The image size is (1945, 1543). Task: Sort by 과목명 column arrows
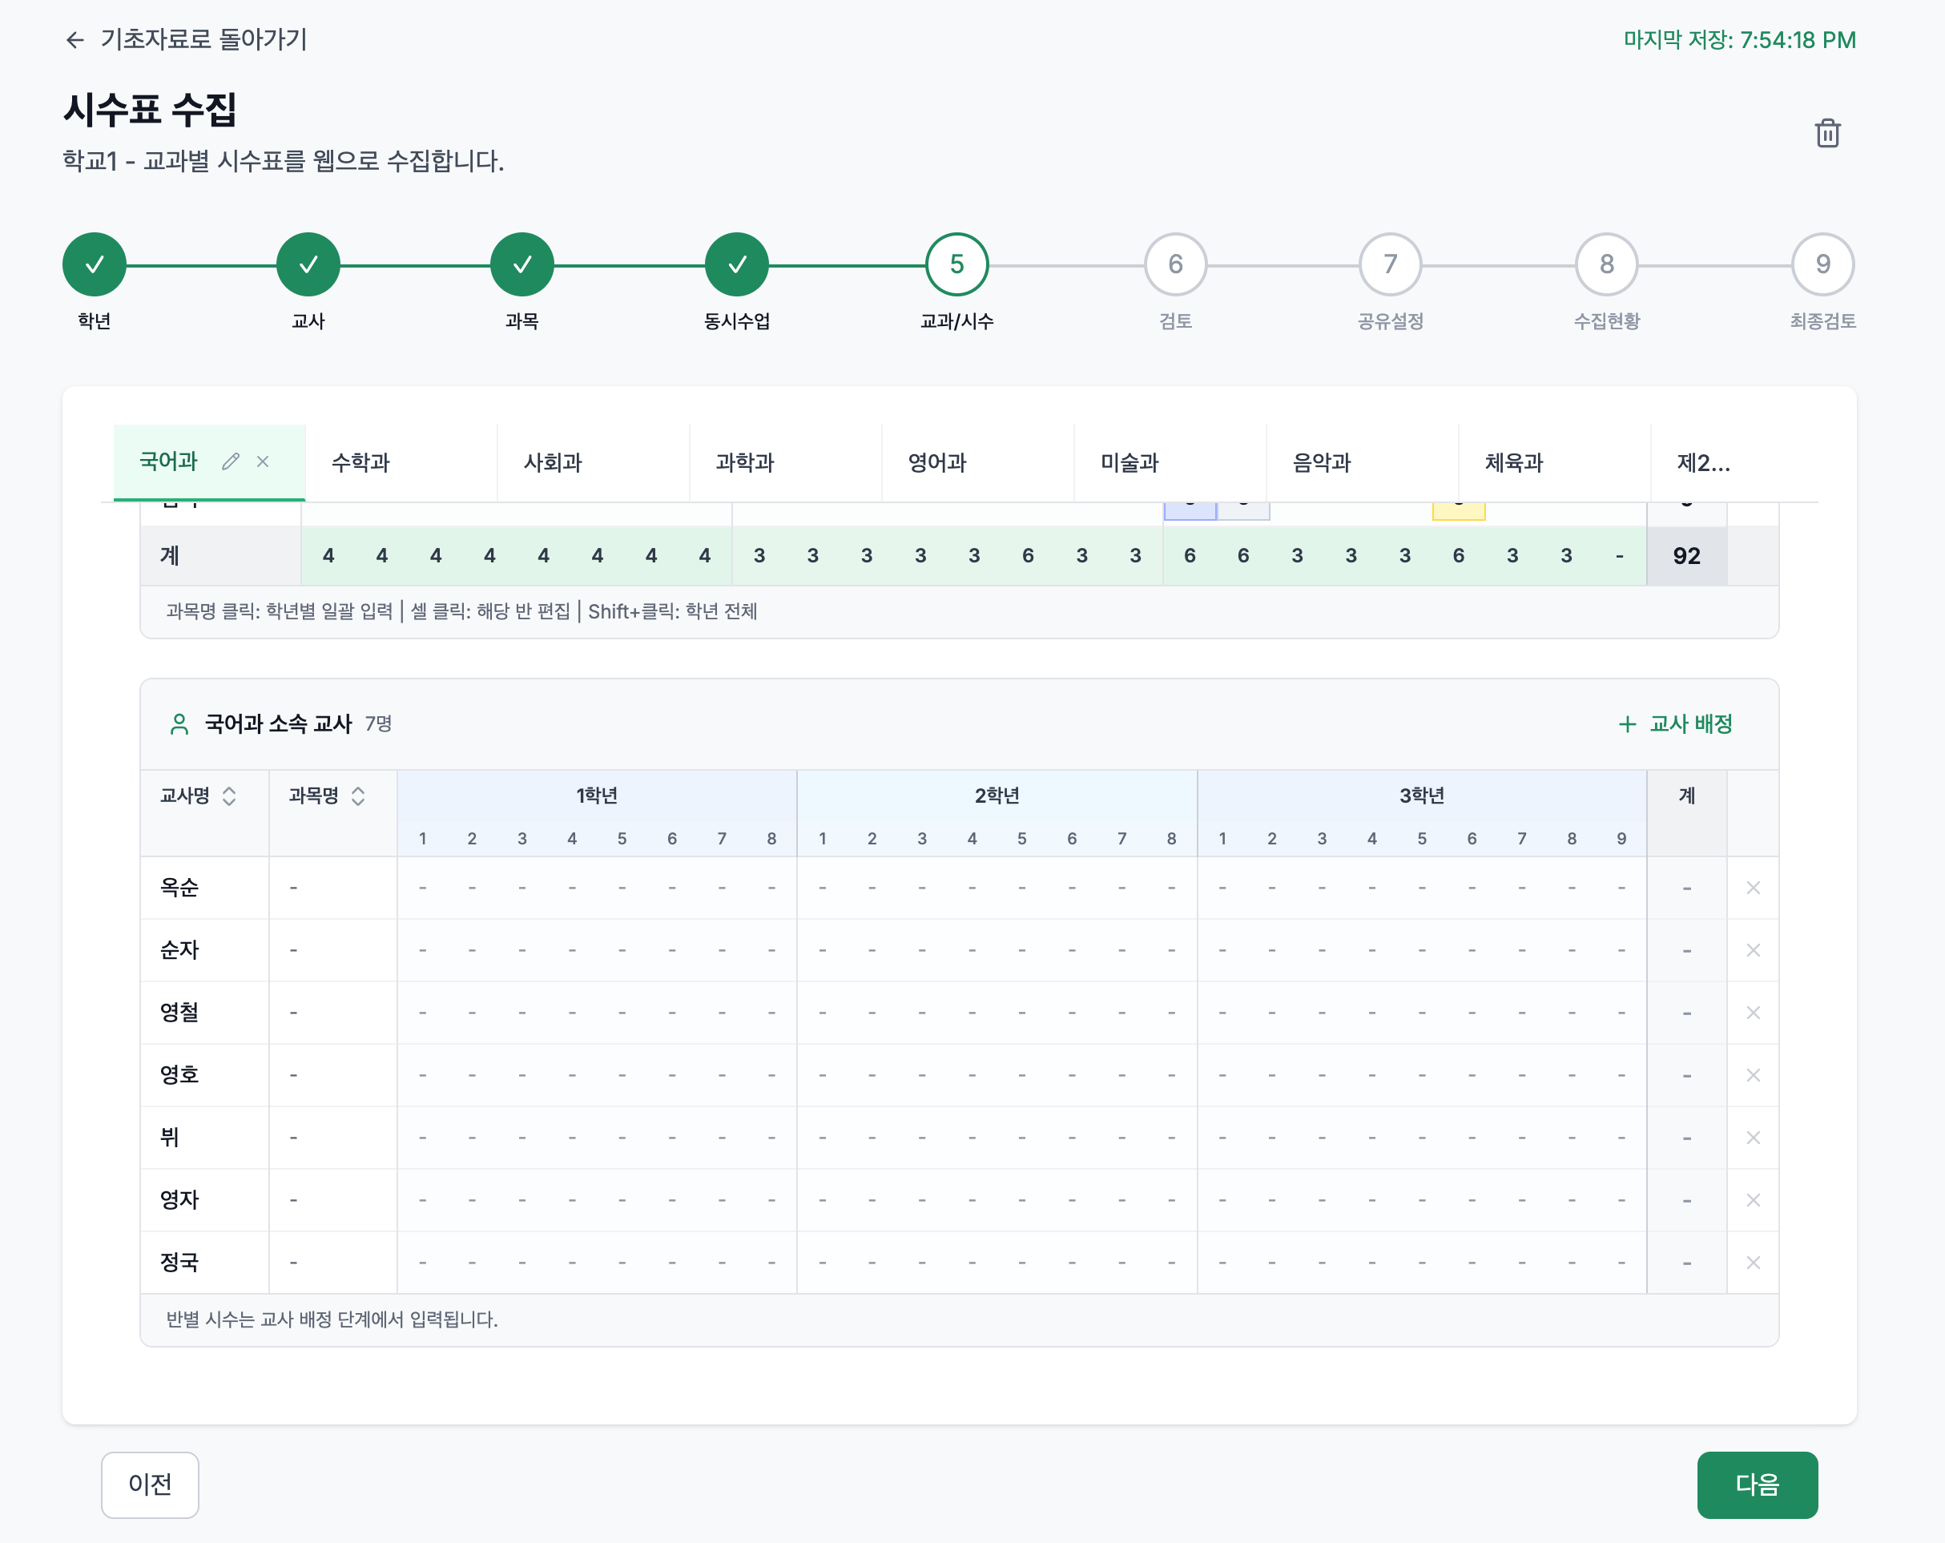point(358,796)
